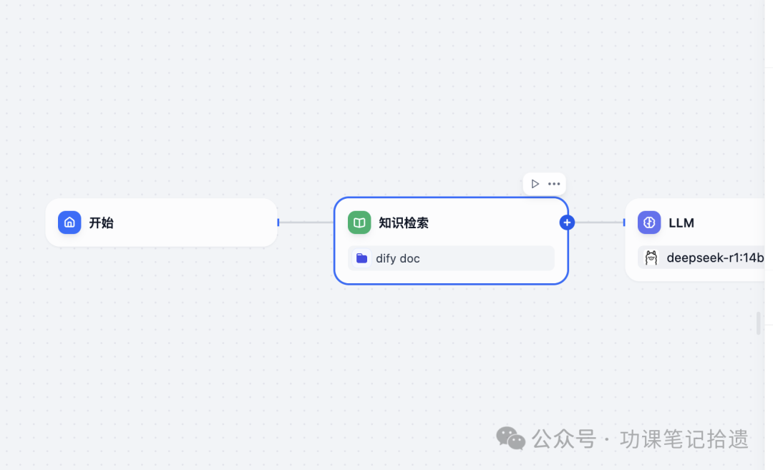This screenshot has height=470, width=773.
Task: Open the dify doc knowledge base entry
Action: pyautogui.click(x=450, y=258)
